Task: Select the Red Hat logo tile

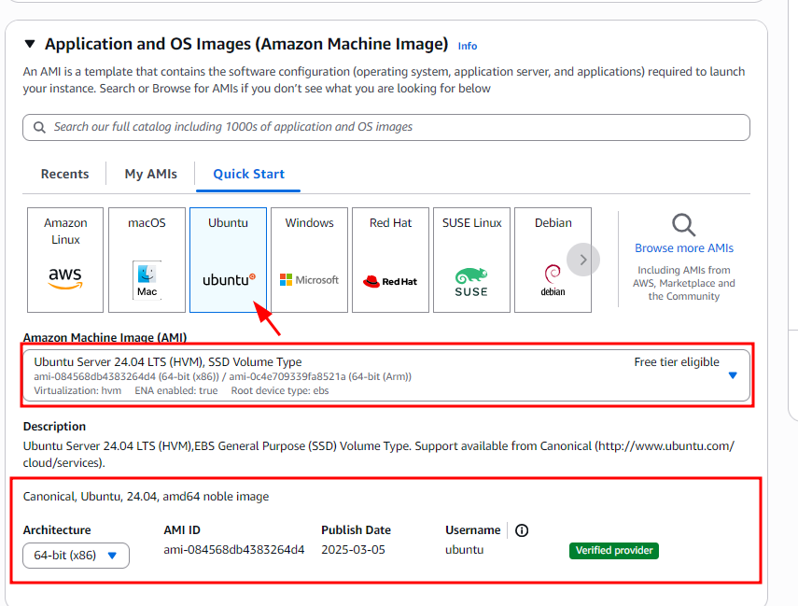Action: [390, 260]
